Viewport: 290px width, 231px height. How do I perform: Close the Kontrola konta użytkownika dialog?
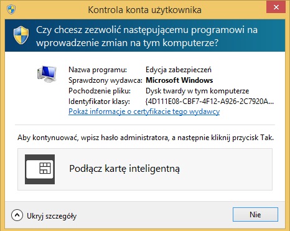pos(276,7)
